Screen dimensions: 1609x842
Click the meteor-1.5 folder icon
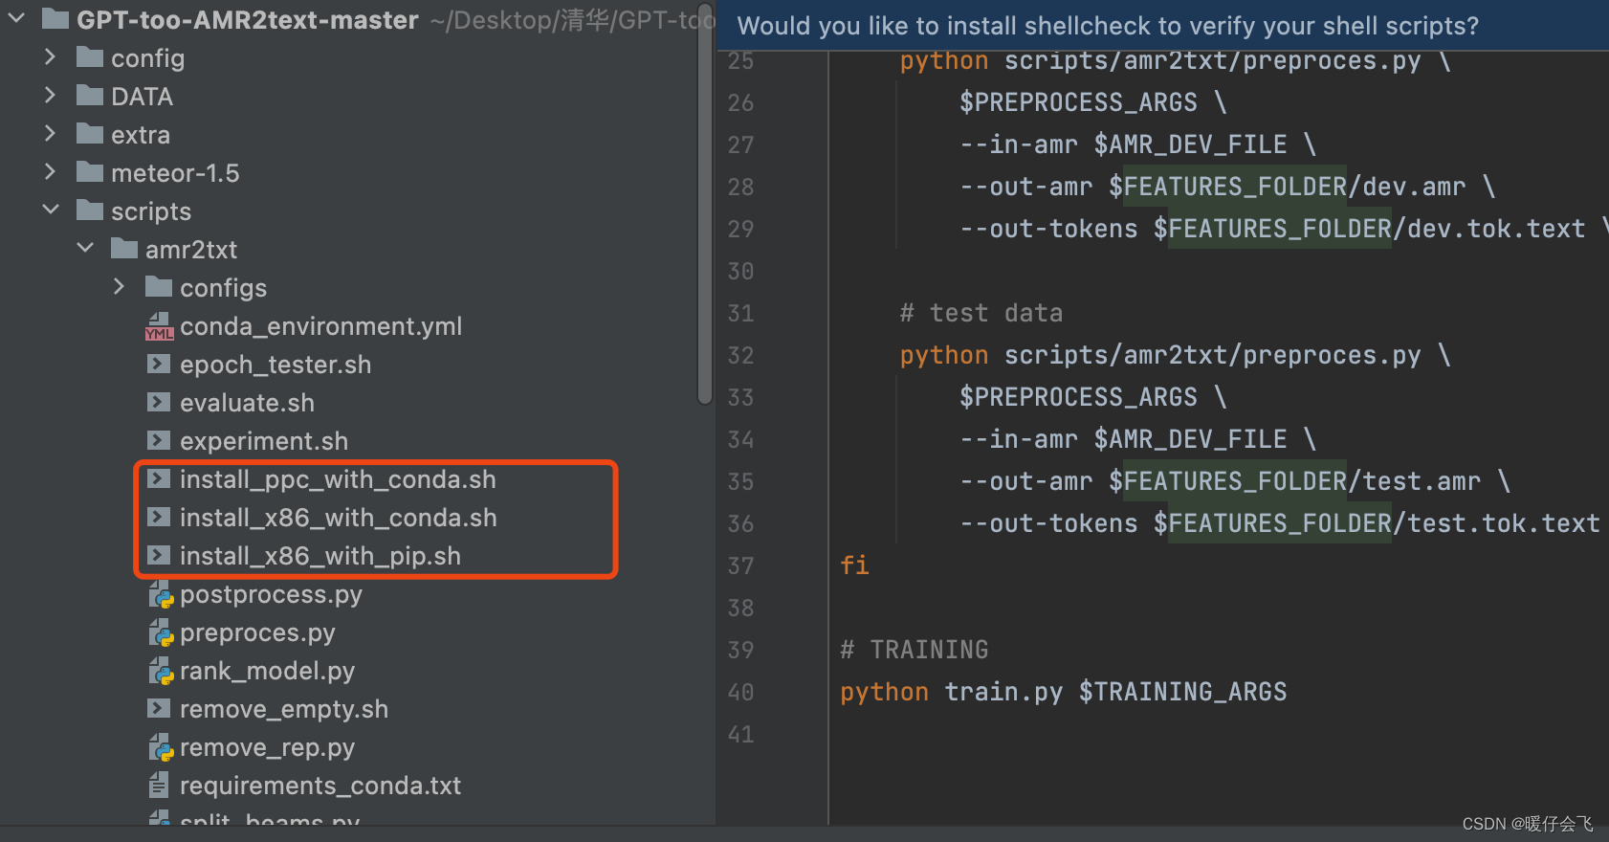click(90, 172)
